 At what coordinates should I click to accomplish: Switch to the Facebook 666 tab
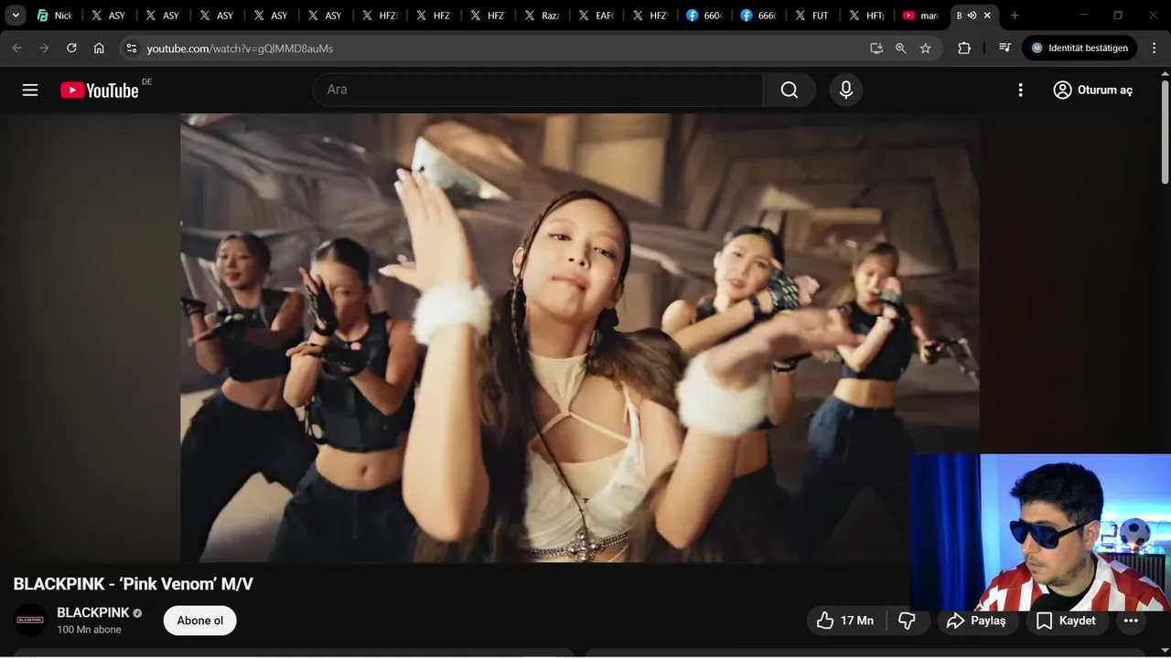pyautogui.click(x=757, y=16)
